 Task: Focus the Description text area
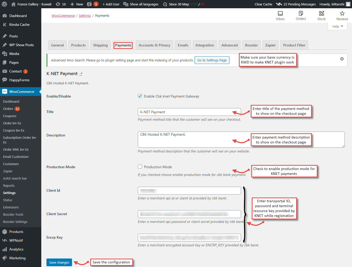coord(241,140)
